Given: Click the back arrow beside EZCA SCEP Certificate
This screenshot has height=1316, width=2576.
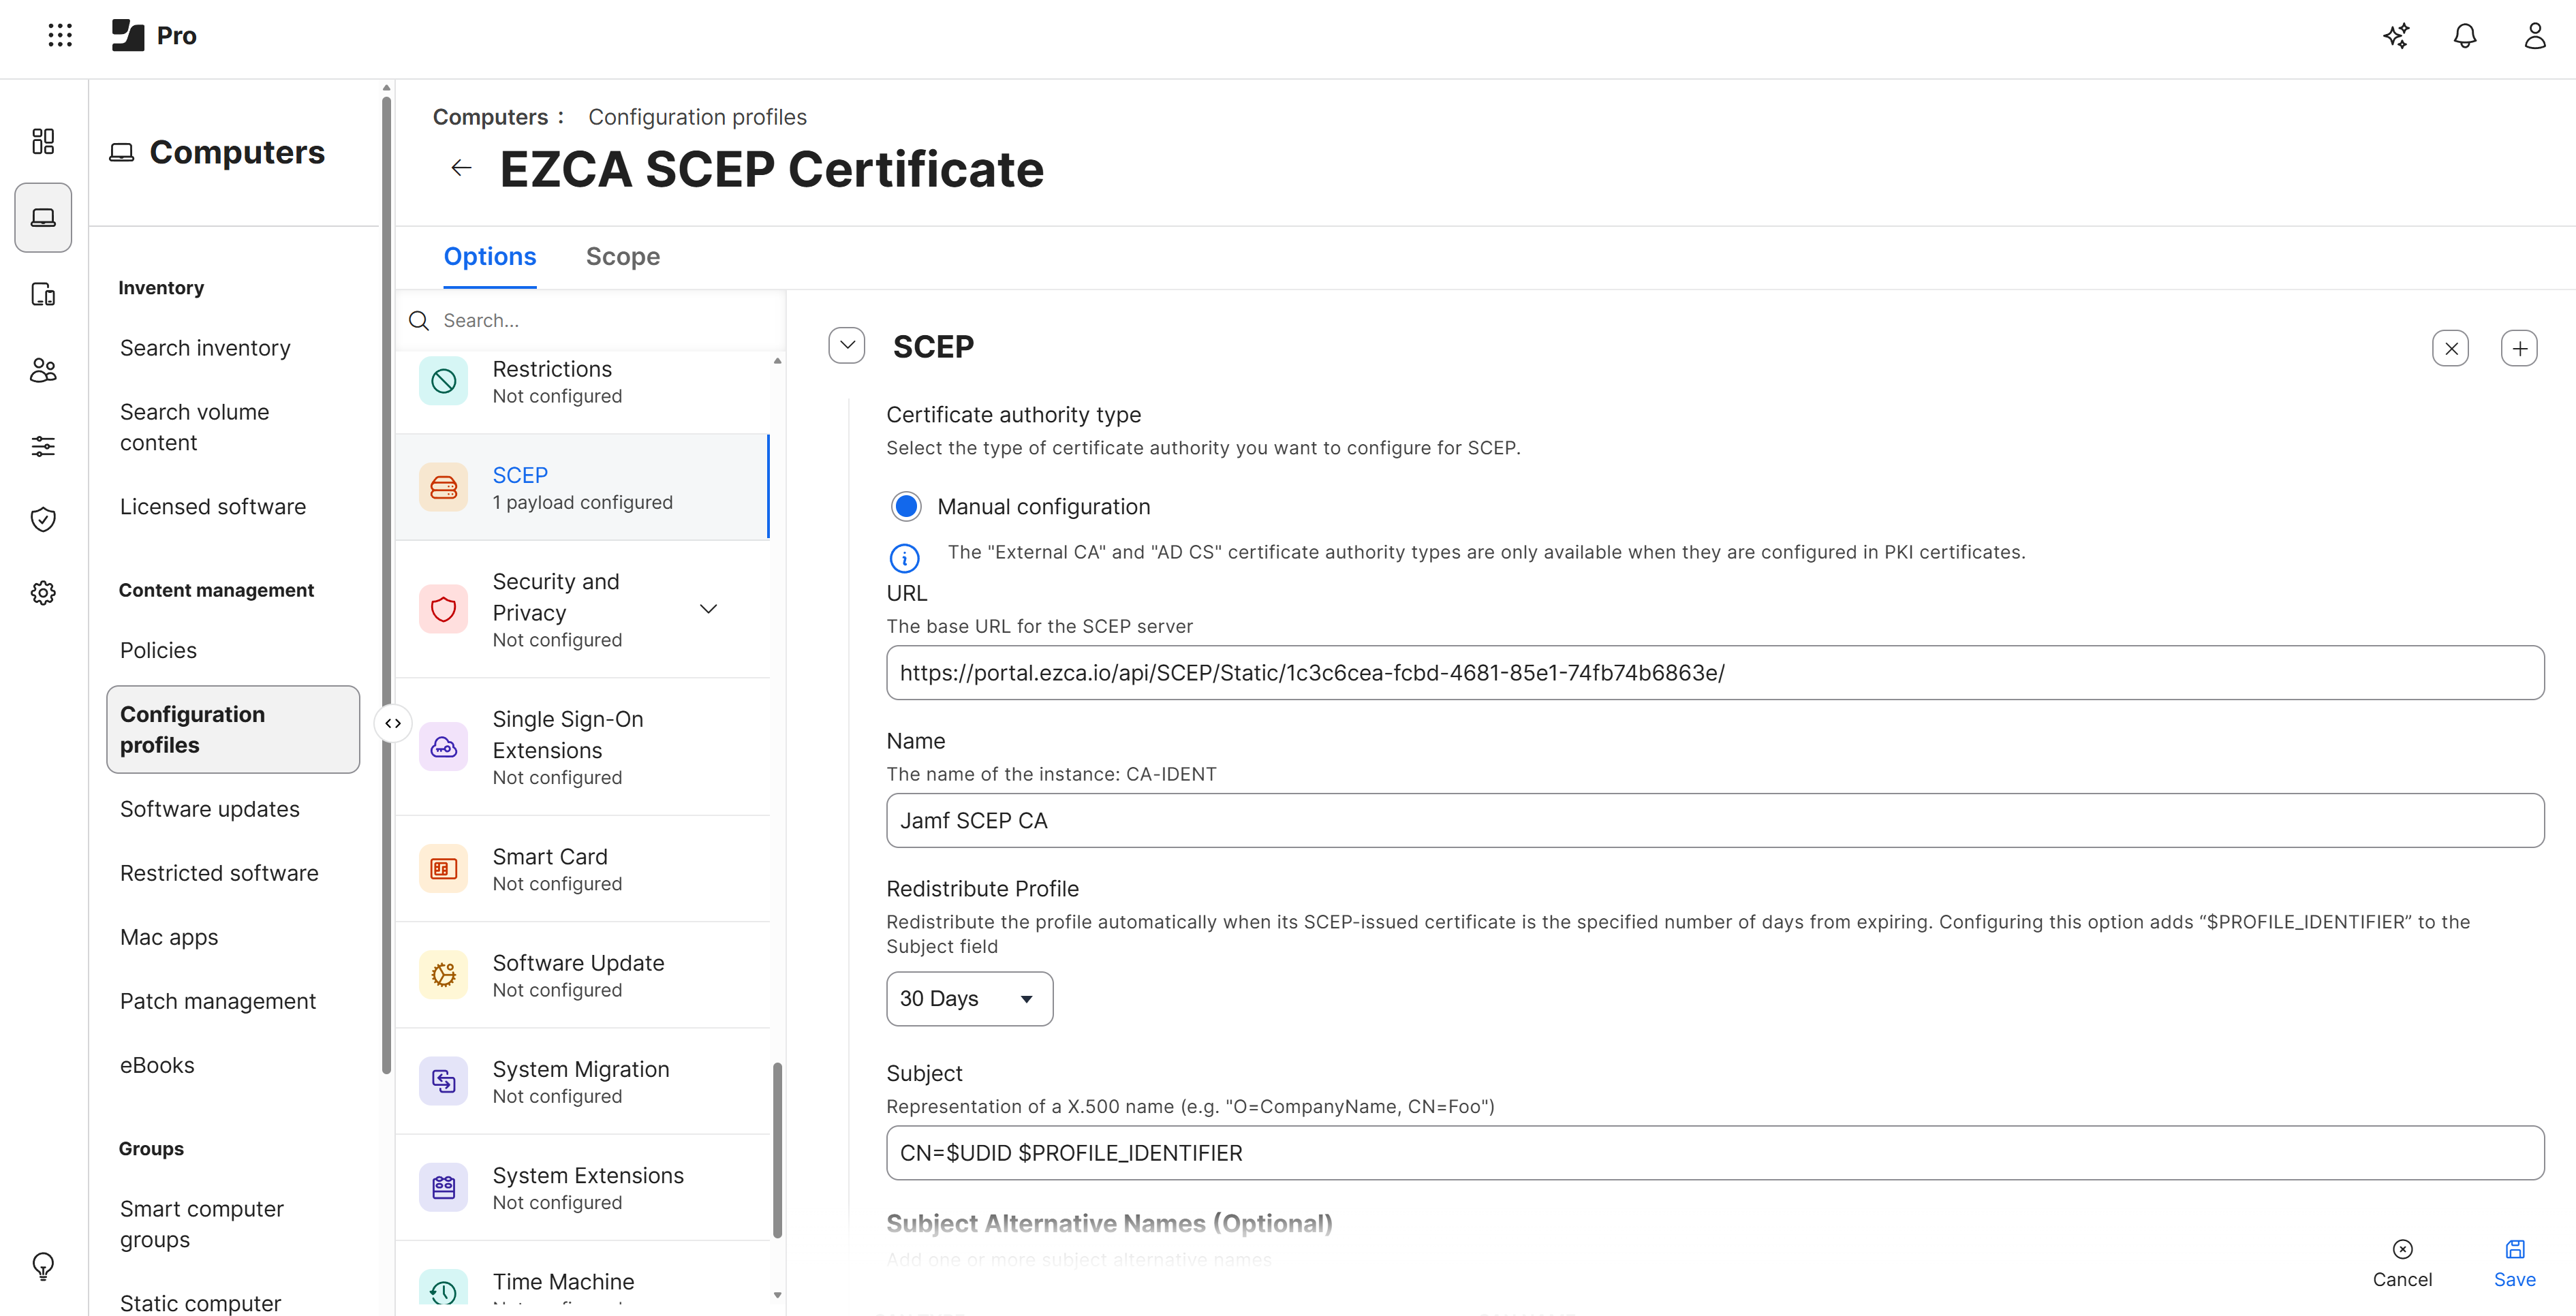Looking at the screenshot, I should coord(460,167).
